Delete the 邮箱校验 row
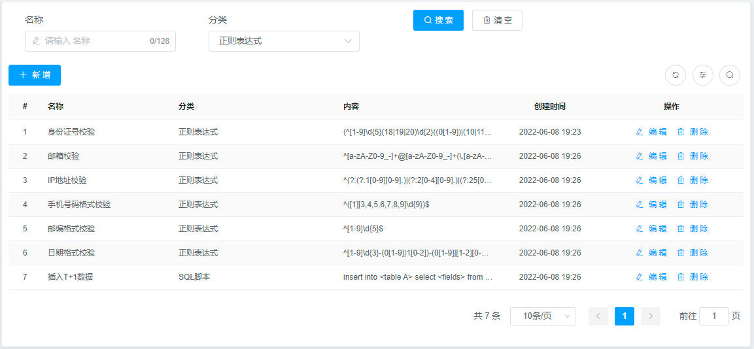Viewport: 754px width, 349px height. tap(693, 156)
